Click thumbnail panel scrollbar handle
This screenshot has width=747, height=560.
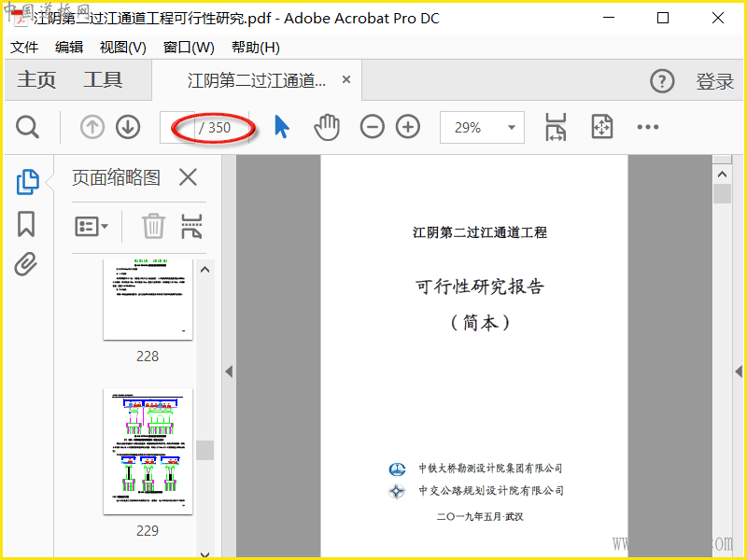(204, 450)
